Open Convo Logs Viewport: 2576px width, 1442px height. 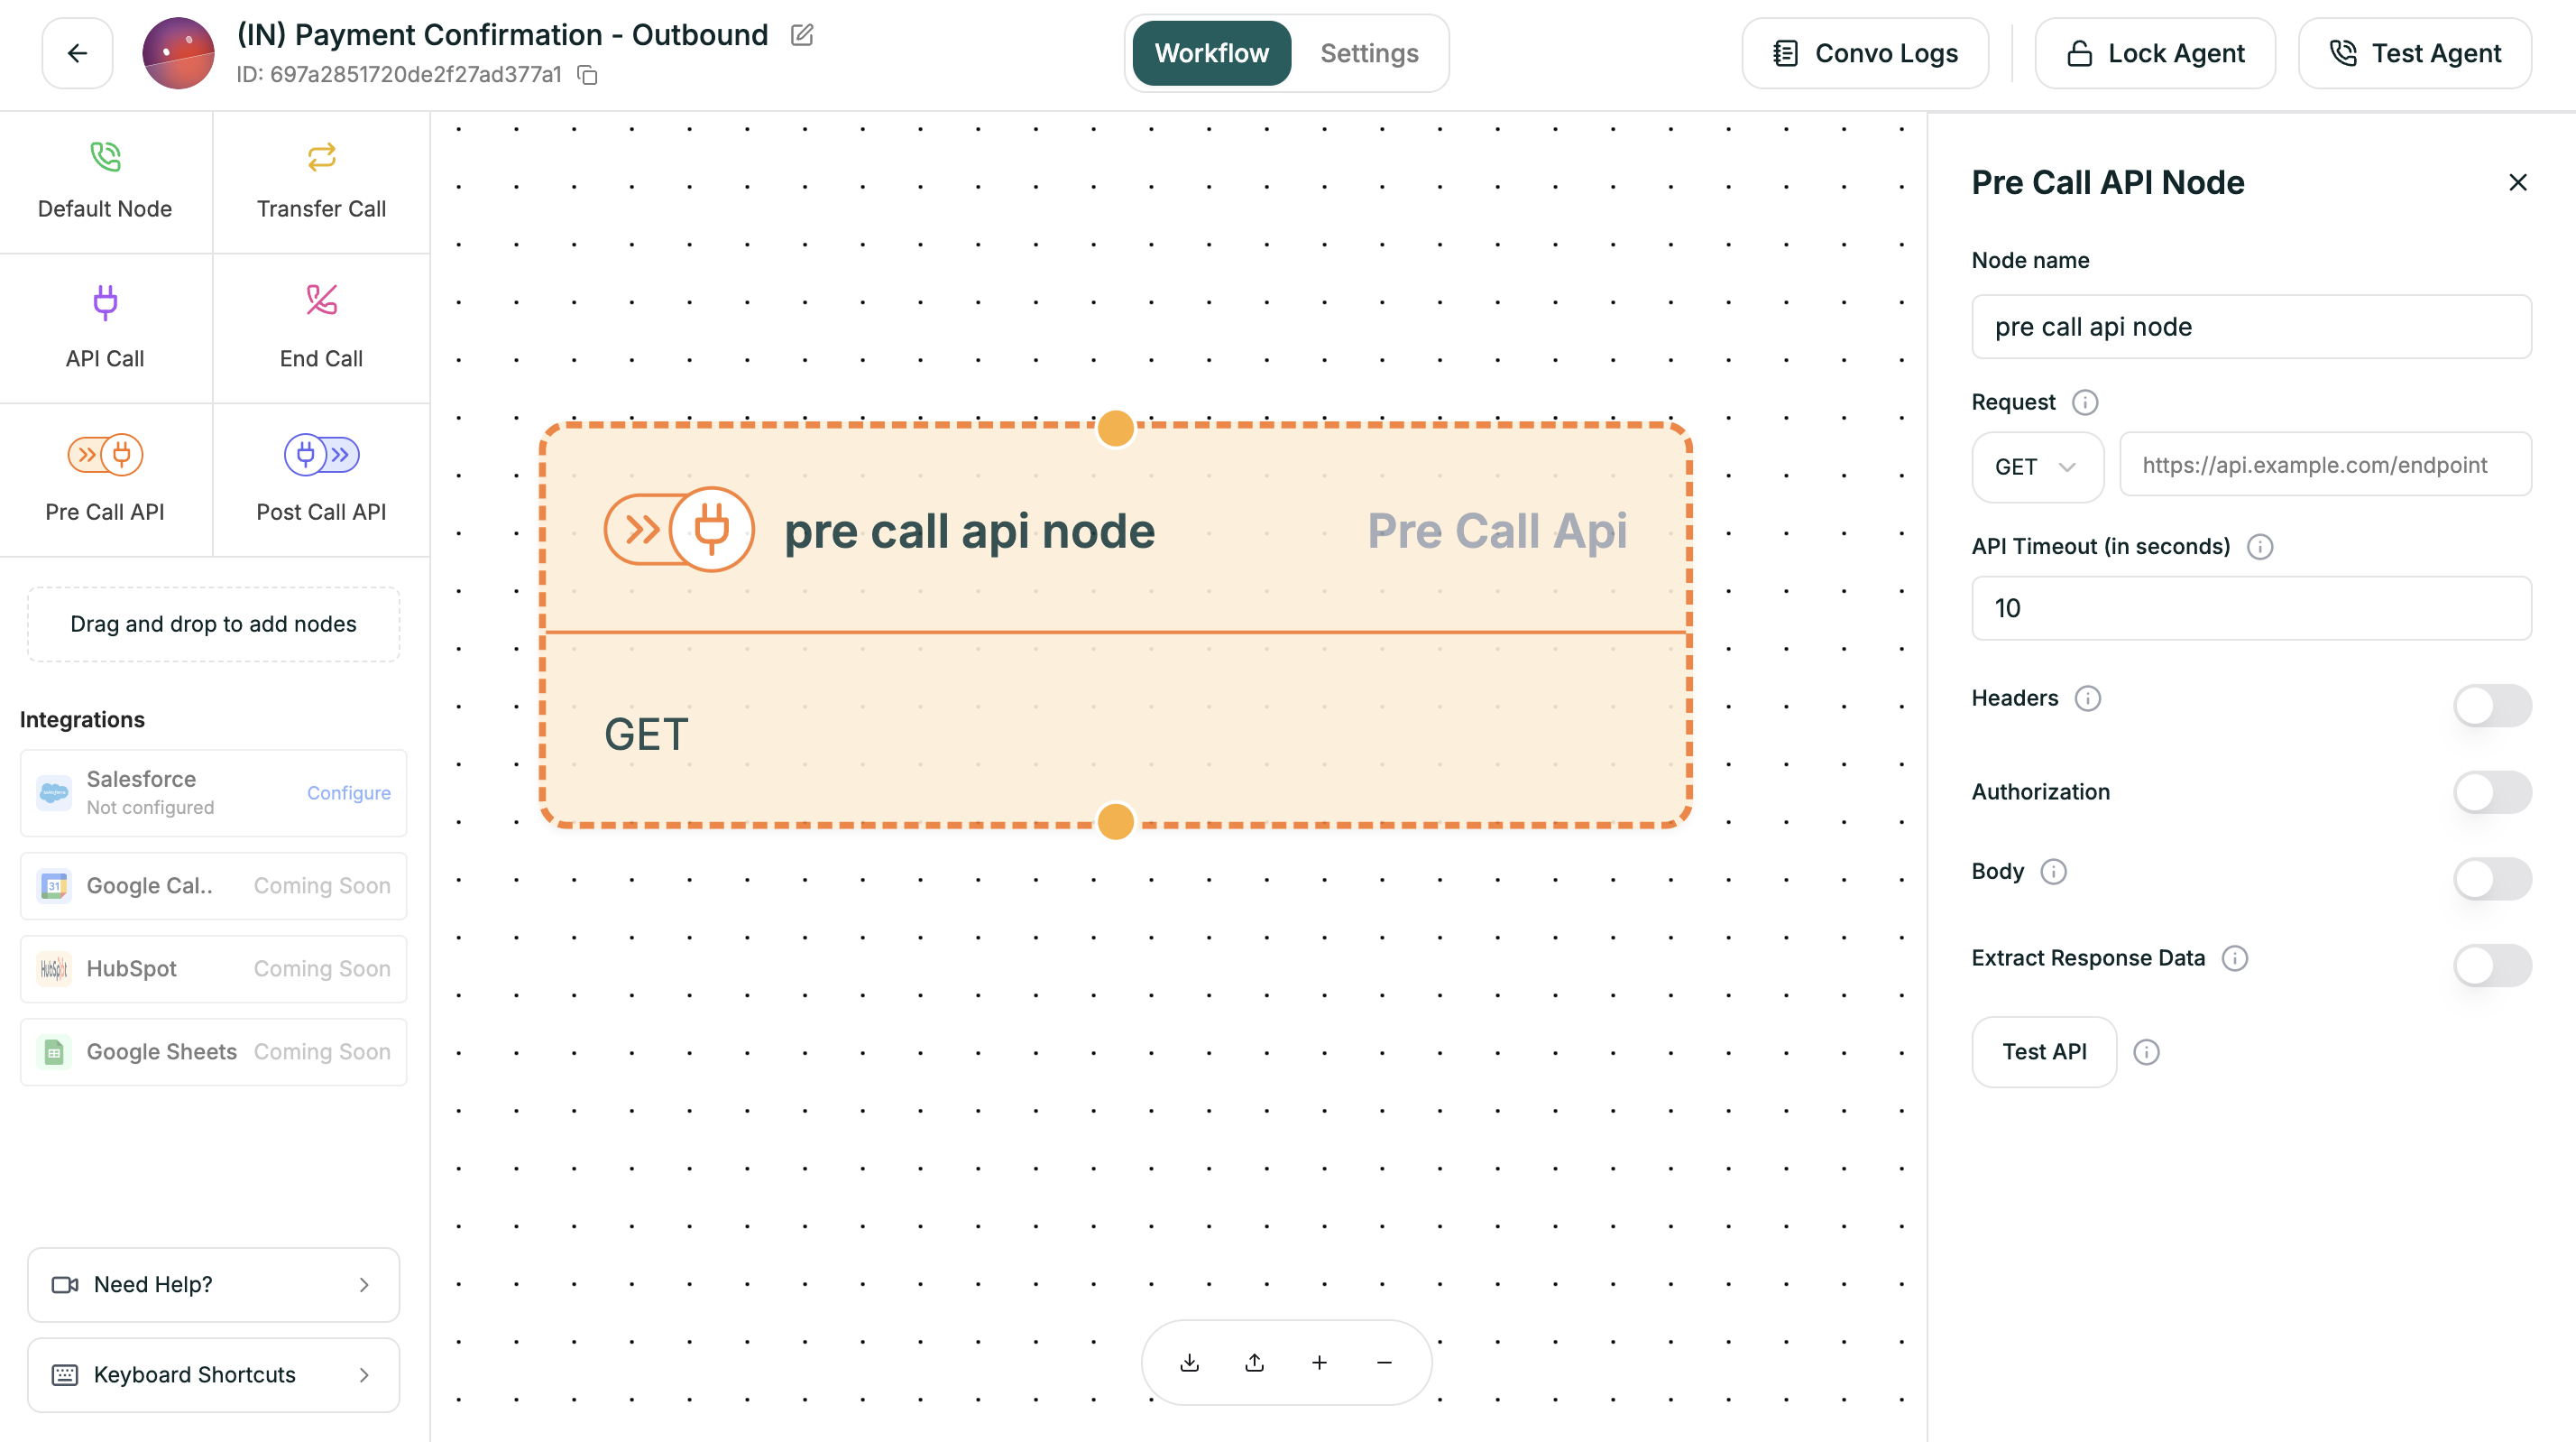[x=1864, y=53]
